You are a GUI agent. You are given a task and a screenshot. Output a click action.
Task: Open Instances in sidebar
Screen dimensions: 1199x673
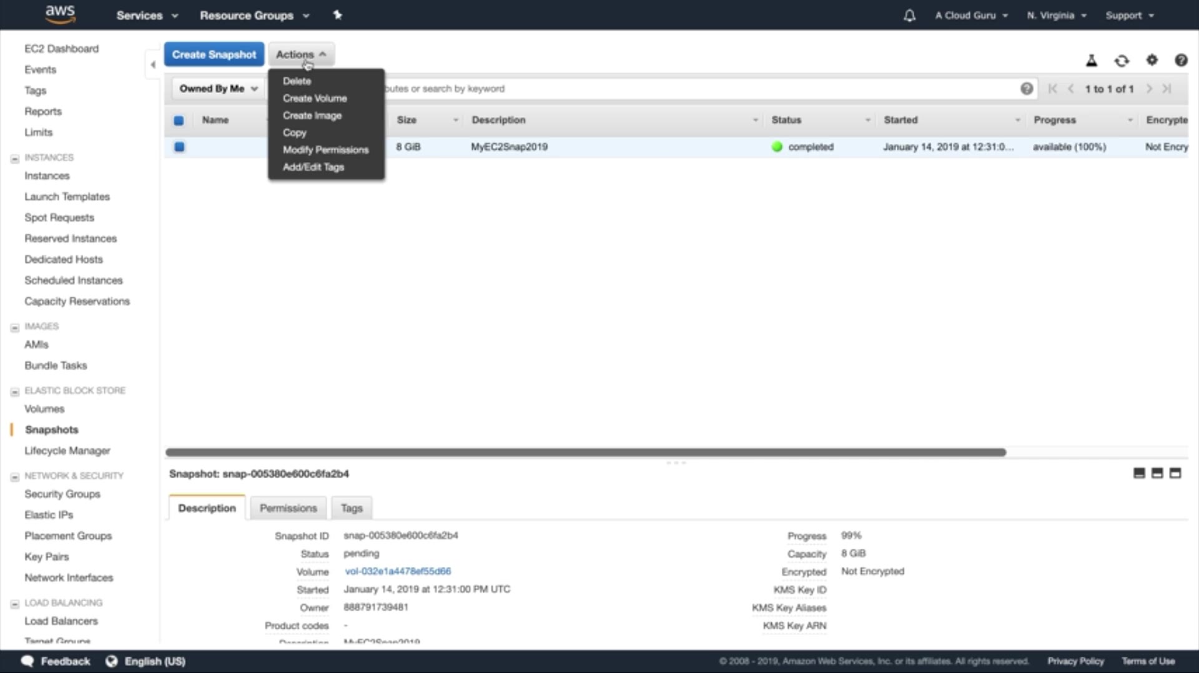(x=47, y=176)
